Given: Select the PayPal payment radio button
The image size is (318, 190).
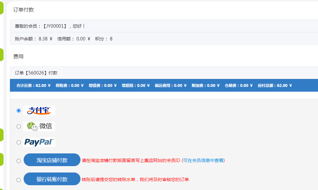Looking at the screenshot, I should pyautogui.click(x=19, y=143).
